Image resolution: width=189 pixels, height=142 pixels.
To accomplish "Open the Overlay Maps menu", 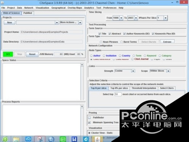I will pyautogui.click(x=75, y=8).
